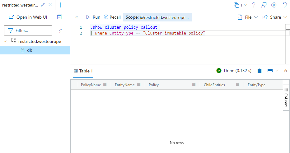Open the File menu

pyautogui.click(x=248, y=17)
